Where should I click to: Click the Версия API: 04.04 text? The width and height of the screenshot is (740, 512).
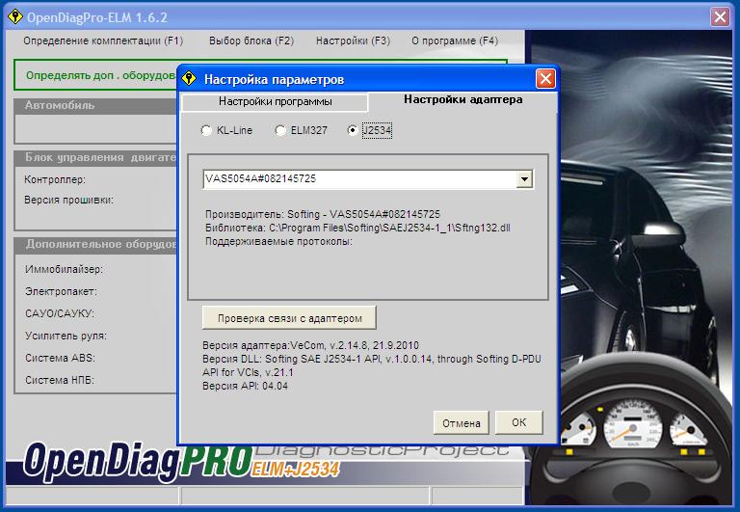[x=245, y=386]
